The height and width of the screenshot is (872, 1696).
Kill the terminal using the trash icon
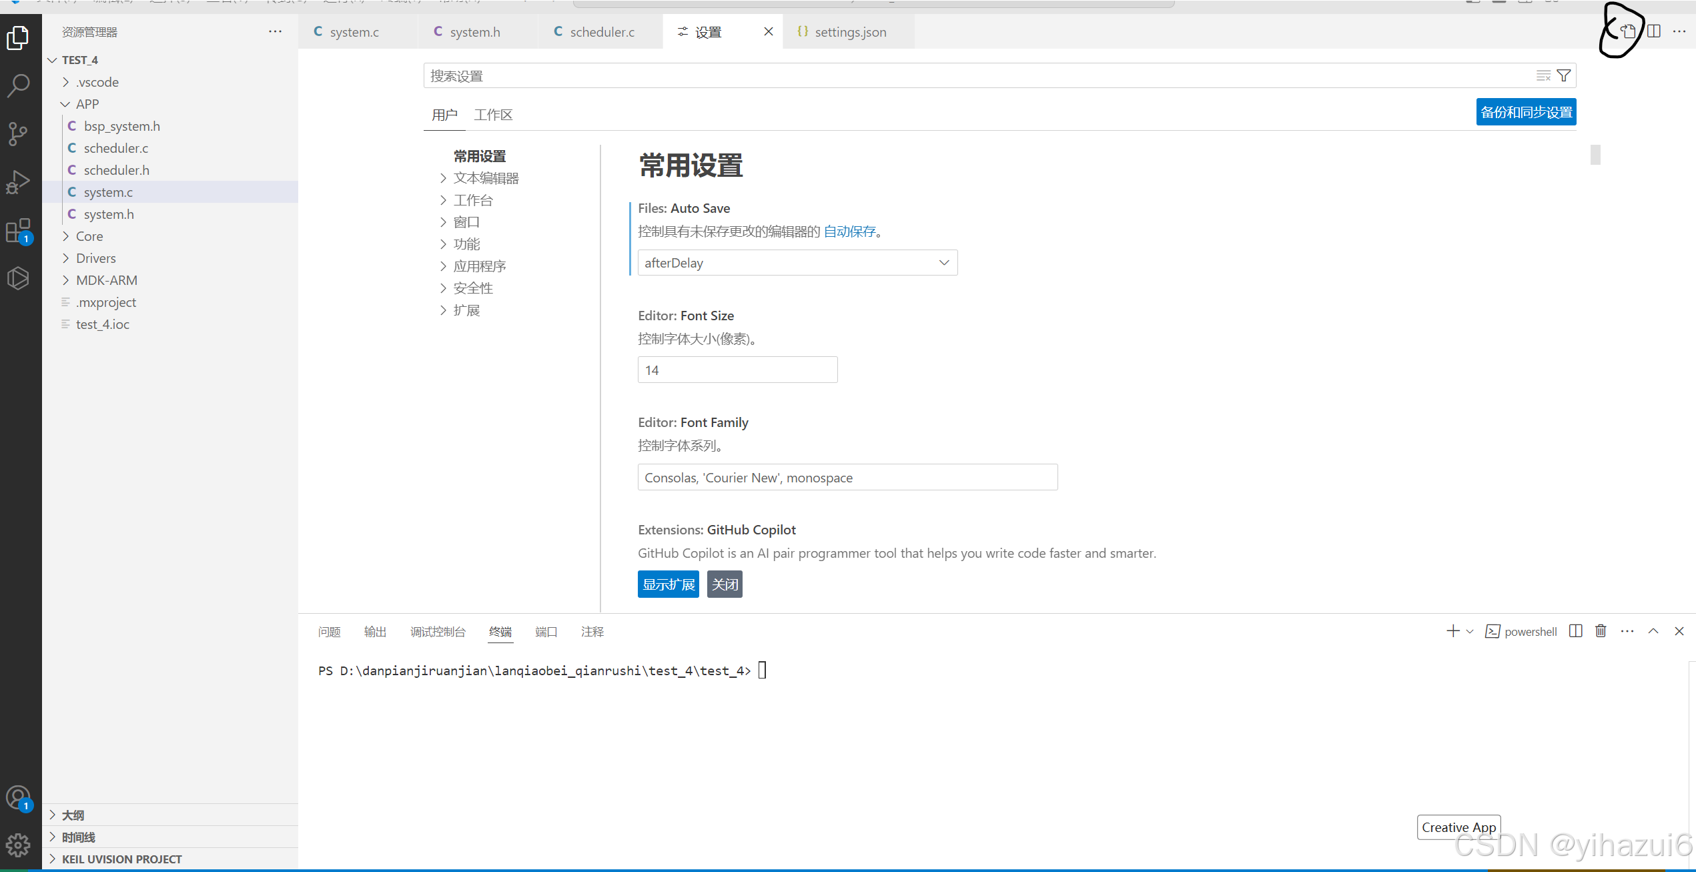click(x=1601, y=630)
